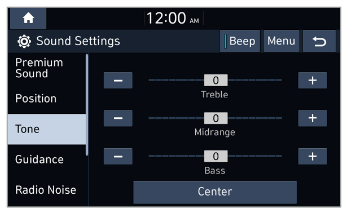The image size is (347, 213).
Task: Toggle the Beep option
Action: (x=240, y=41)
